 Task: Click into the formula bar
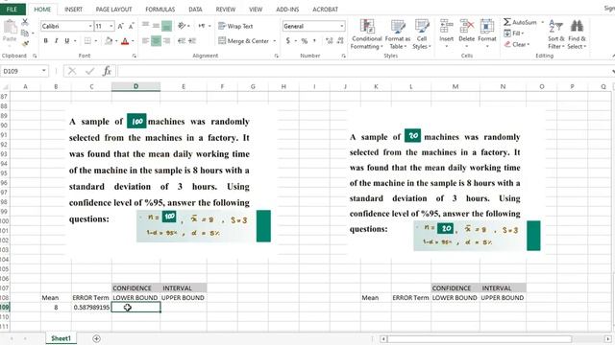365,71
